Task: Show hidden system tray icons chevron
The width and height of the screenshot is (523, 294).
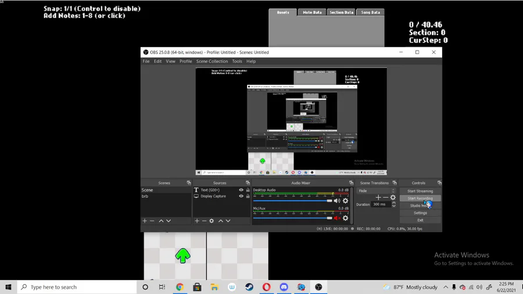Action: click(446, 287)
